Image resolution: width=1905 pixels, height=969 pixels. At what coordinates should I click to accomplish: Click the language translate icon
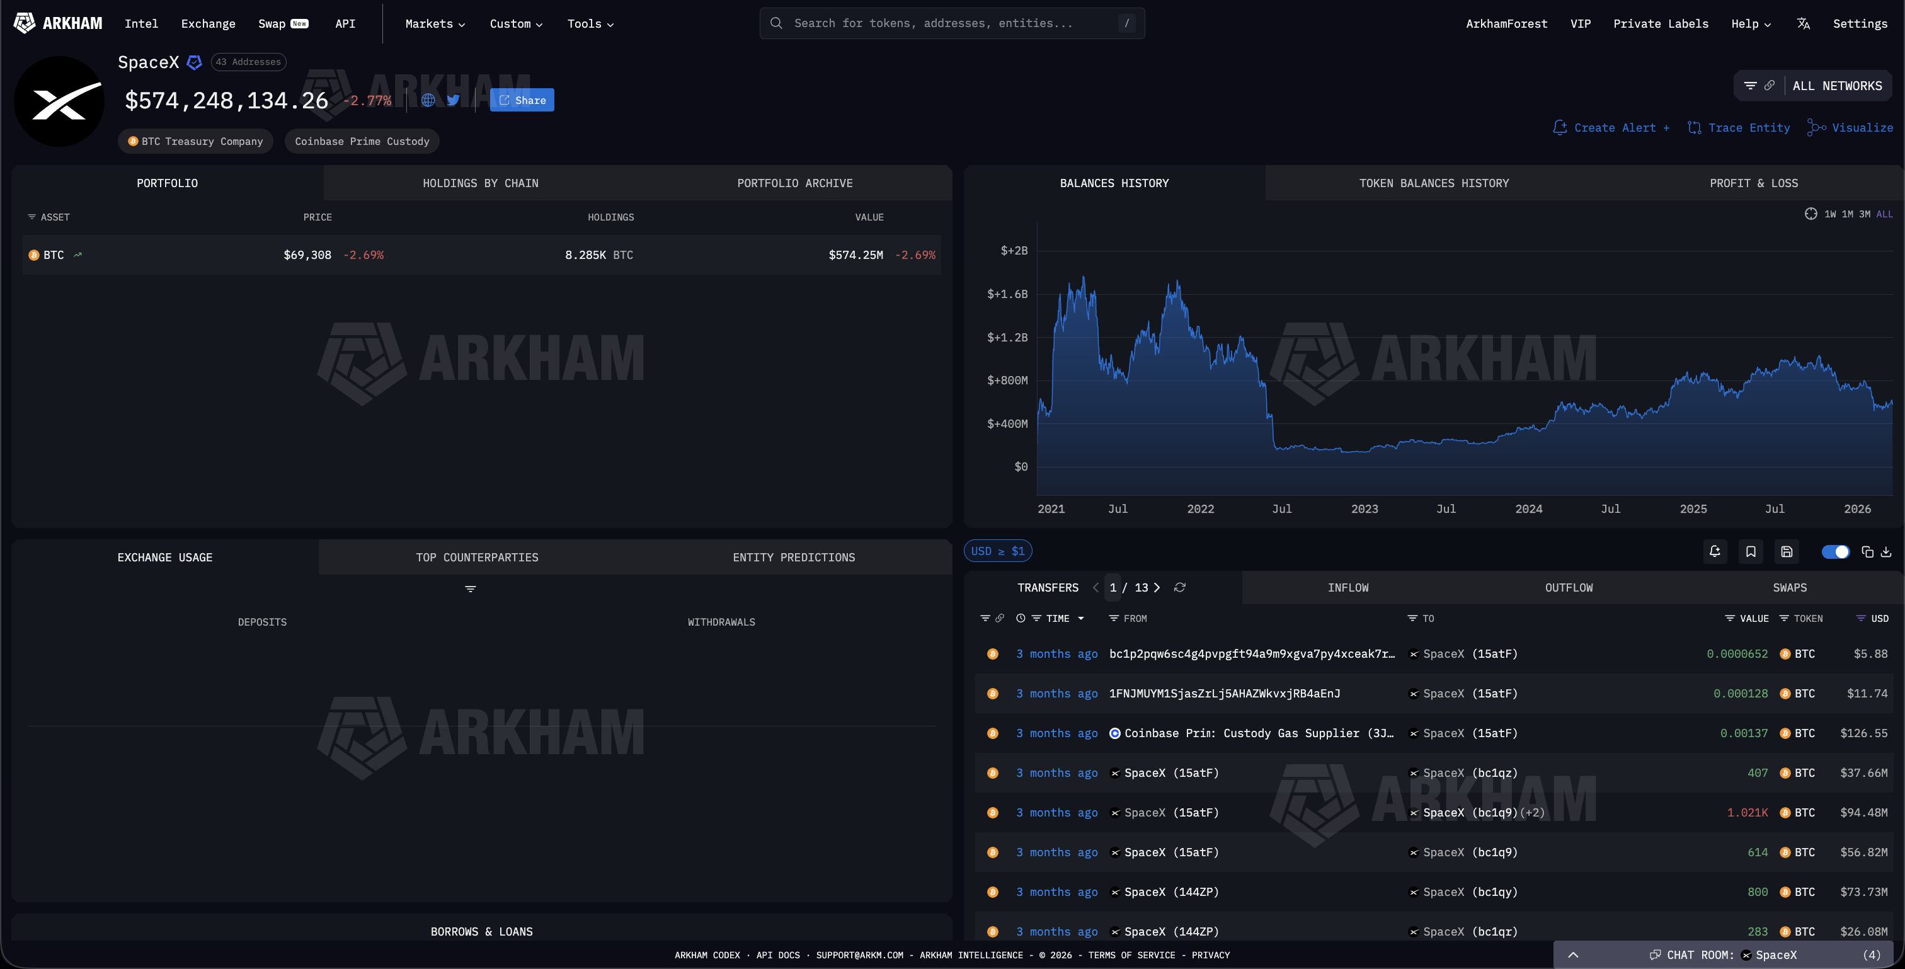1803,24
